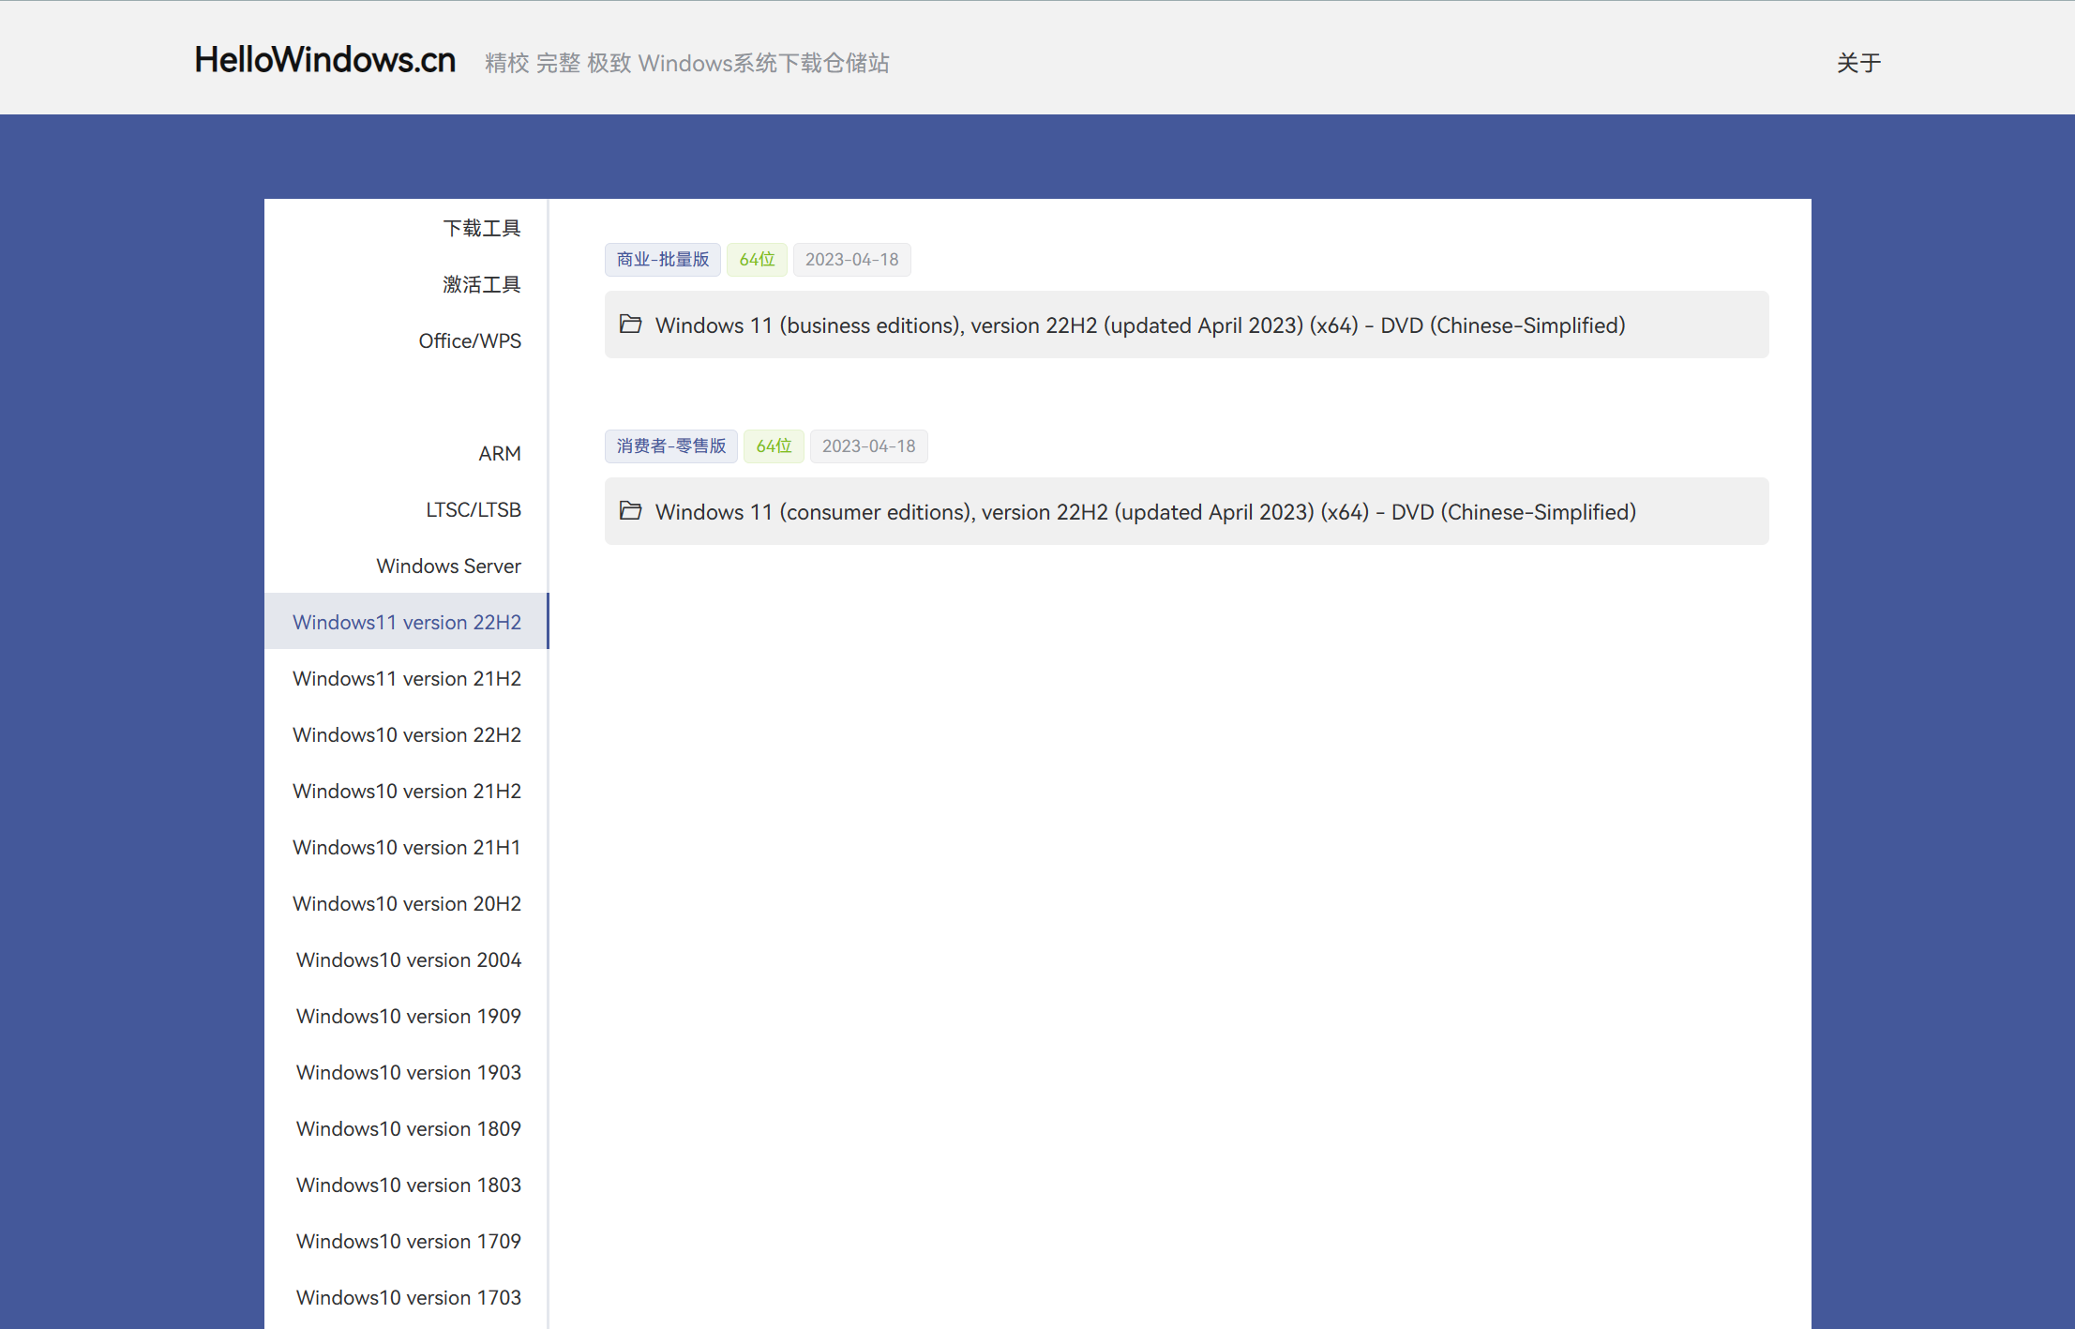The height and width of the screenshot is (1329, 2075).
Task: Expand Windows 11 consumer editions download row
Action: click(x=1145, y=512)
